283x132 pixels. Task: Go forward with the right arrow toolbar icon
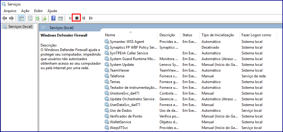(x=12, y=18)
